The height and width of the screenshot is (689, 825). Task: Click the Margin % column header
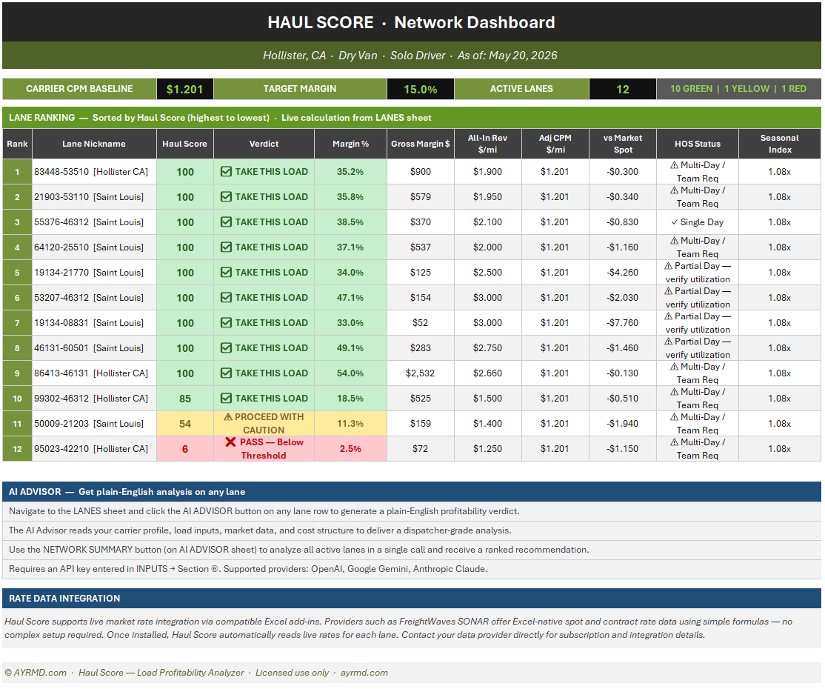pyautogui.click(x=350, y=144)
